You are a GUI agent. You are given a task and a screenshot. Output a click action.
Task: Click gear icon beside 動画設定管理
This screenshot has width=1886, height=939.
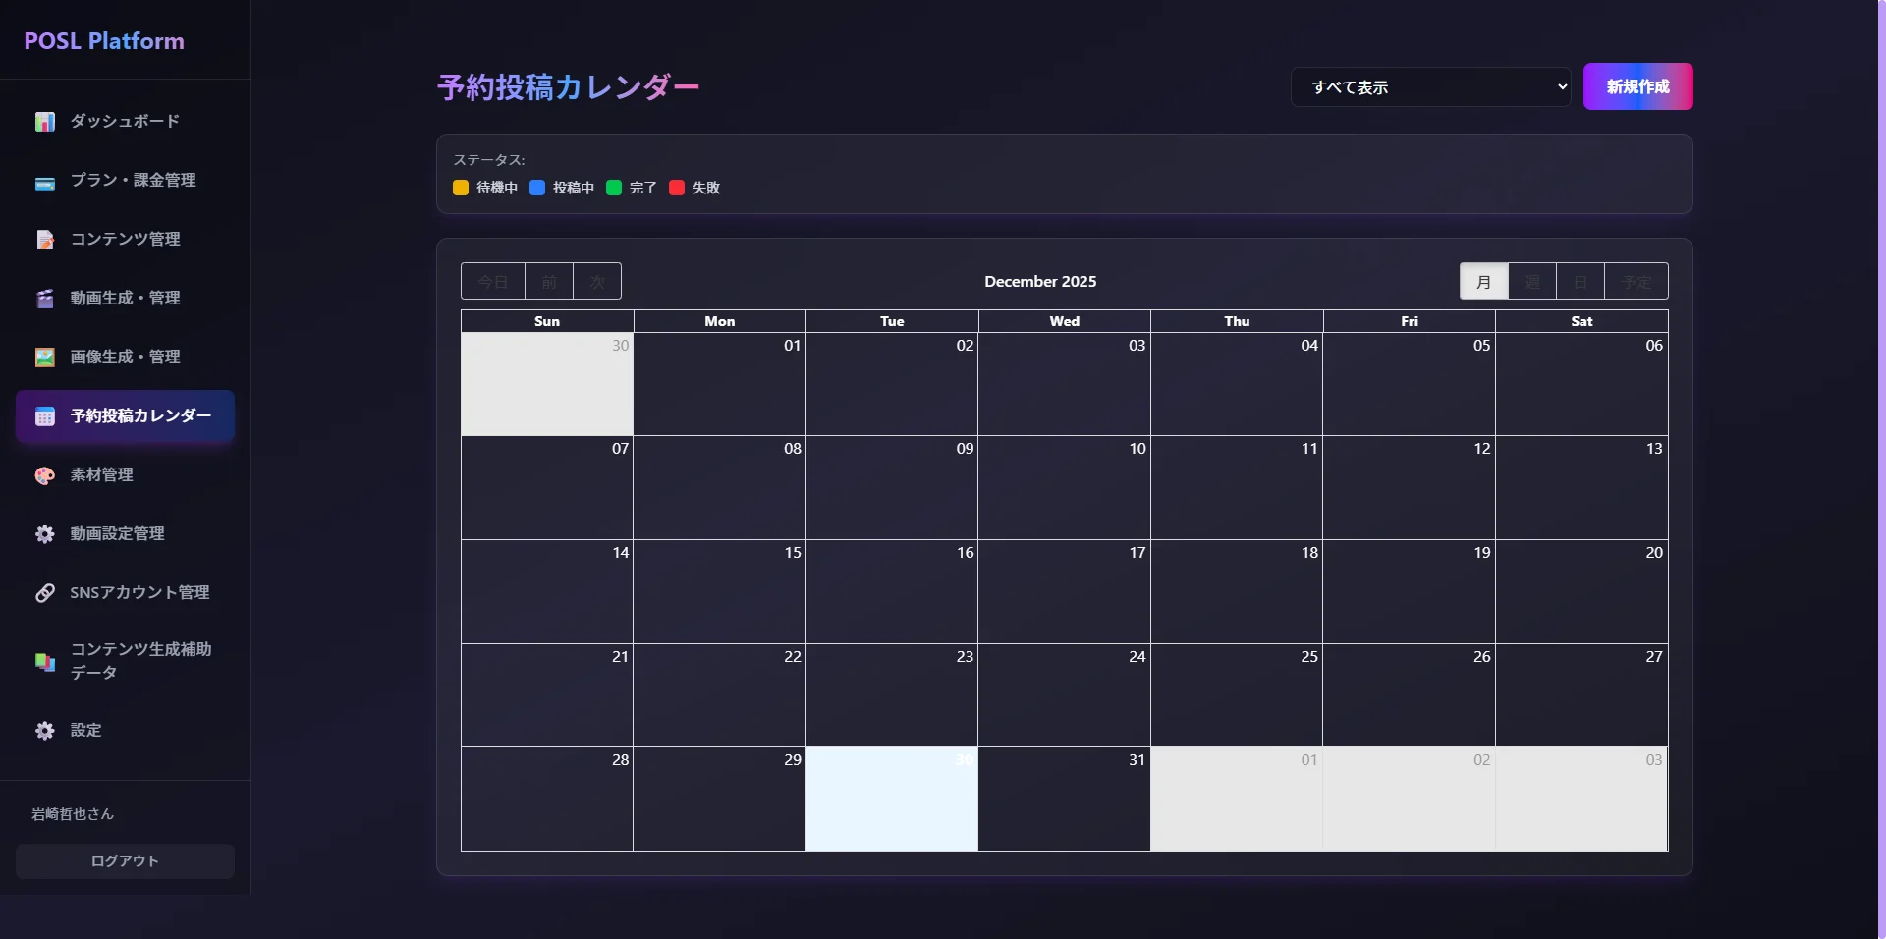pos(45,534)
